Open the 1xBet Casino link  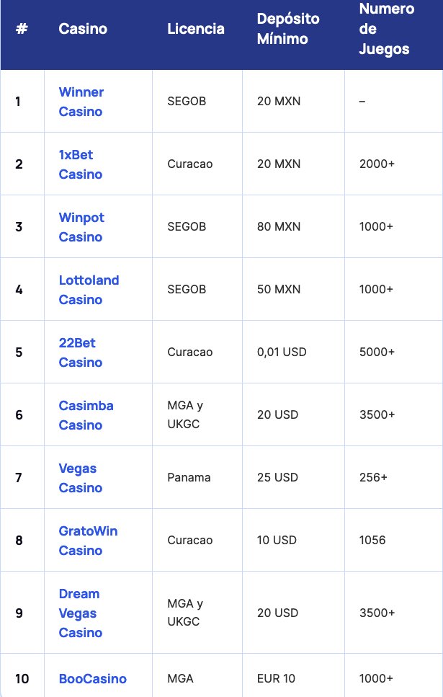point(81,164)
